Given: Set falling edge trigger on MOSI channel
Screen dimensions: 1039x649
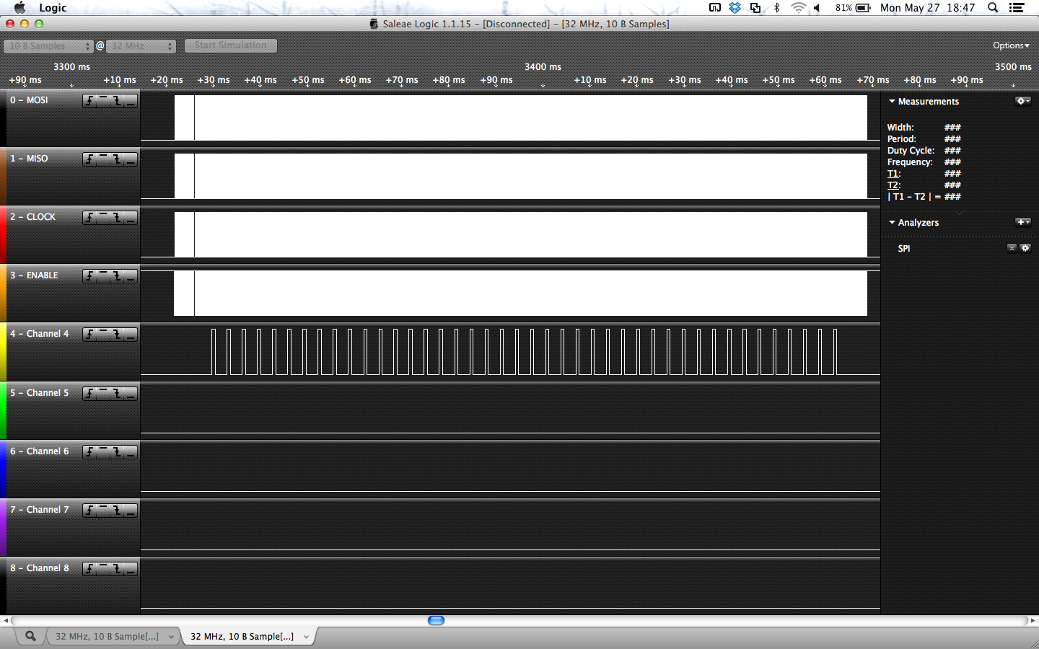Looking at the screenshot, I should 117,101.
